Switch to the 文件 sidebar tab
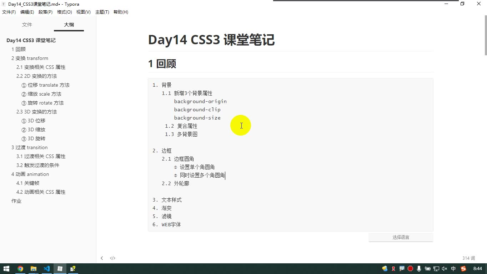 click(27, 25)
